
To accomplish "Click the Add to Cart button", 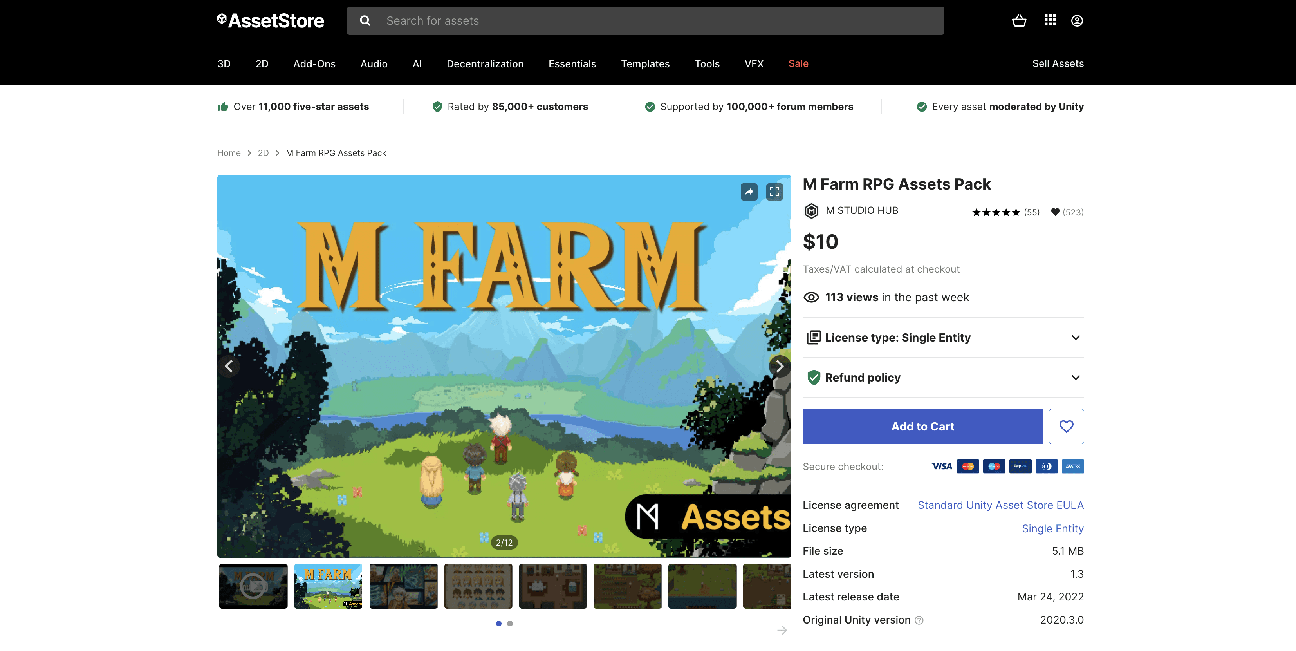I will click(x=922, y=427).
